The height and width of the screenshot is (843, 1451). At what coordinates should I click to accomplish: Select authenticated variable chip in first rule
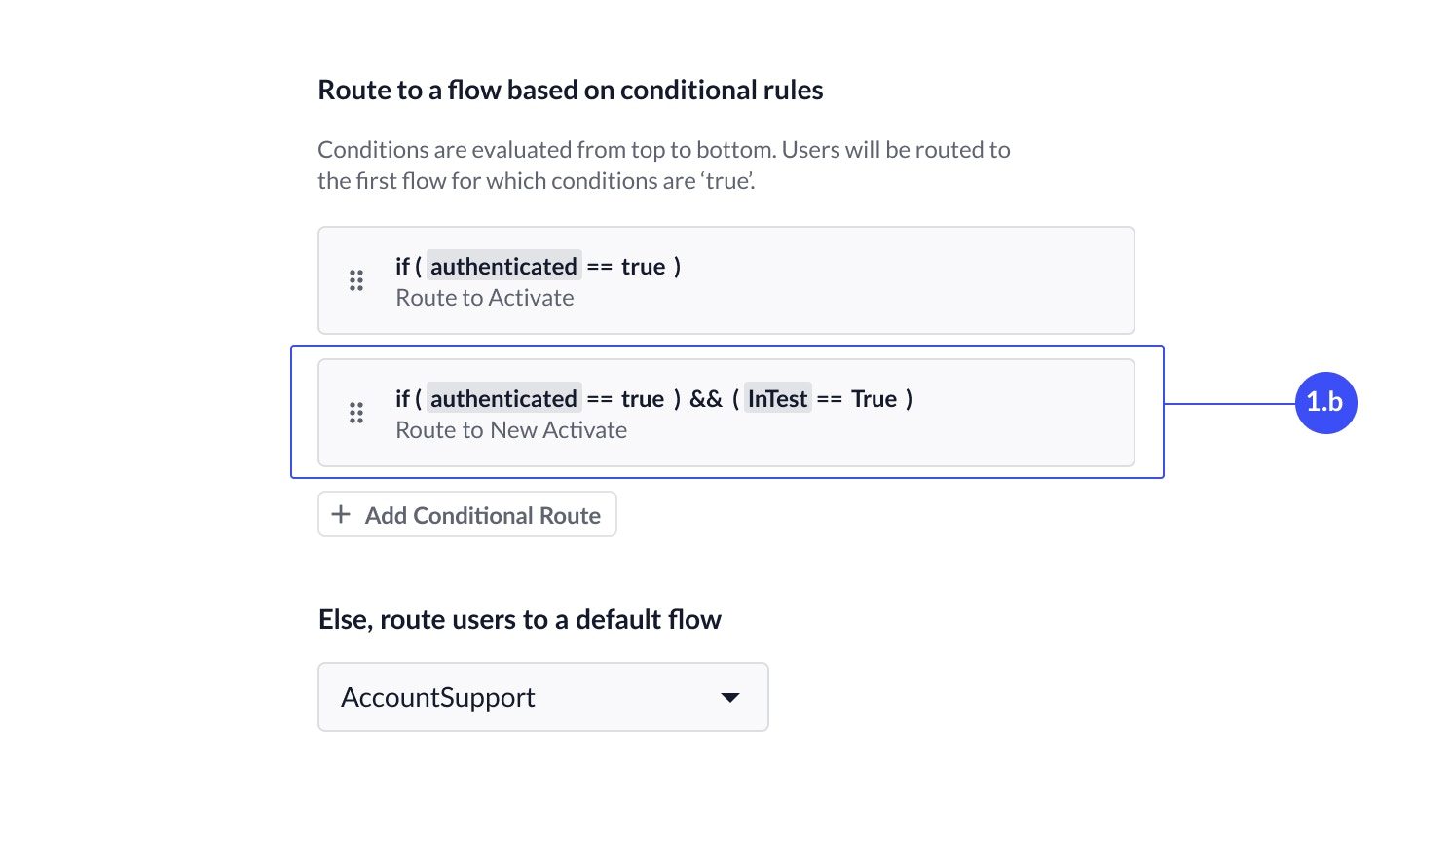tap(503, 267)
